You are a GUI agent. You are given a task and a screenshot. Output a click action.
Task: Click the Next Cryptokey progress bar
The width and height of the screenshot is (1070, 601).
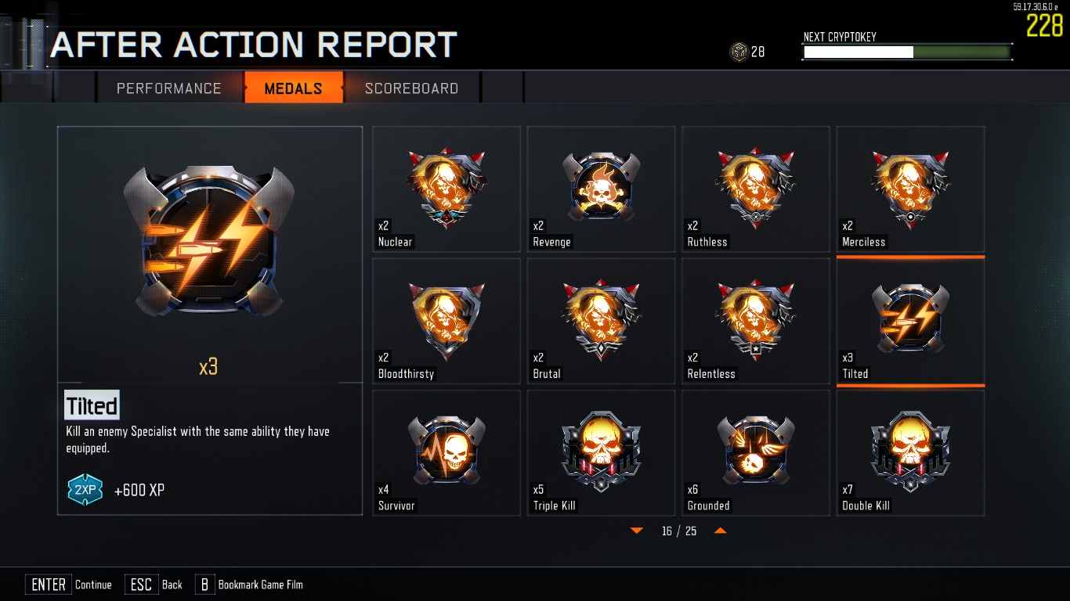click(906, 52)
